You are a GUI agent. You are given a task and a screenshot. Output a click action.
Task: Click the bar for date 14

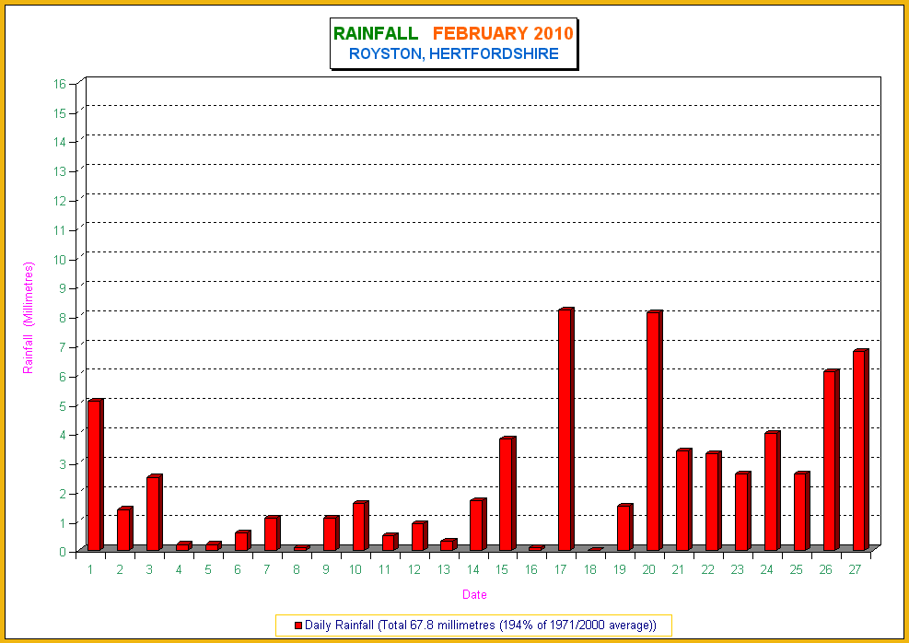tap(478, 524)
